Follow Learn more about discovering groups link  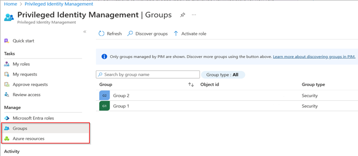[x=314, y=57]
